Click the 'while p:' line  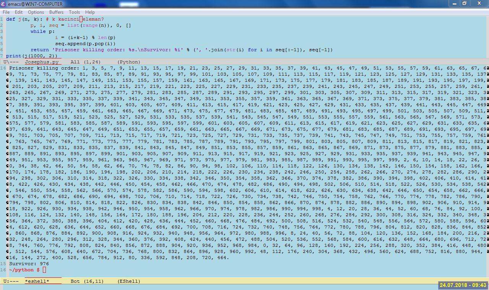coord(43,31)
